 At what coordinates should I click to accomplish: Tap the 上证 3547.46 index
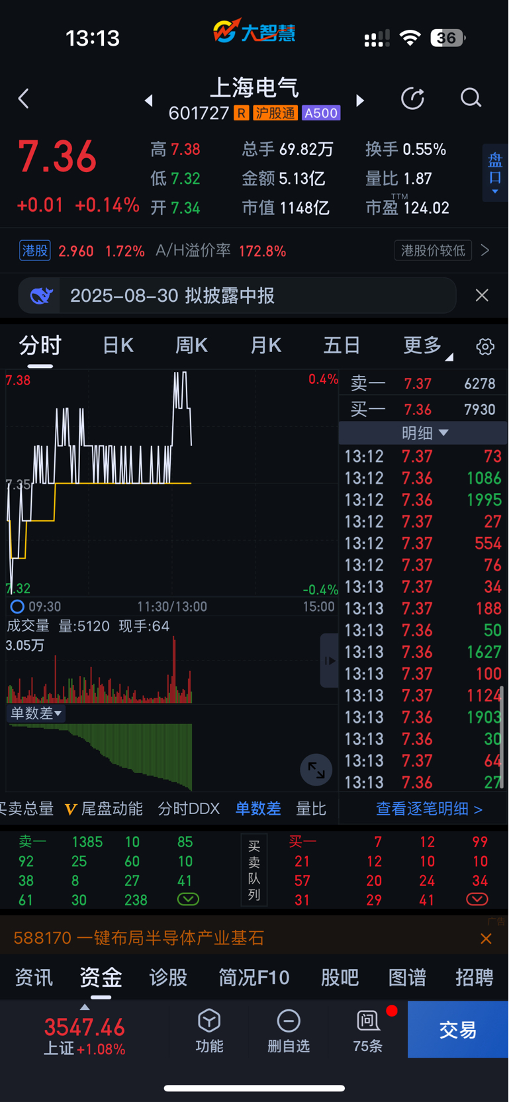[x=85, y=1036]
